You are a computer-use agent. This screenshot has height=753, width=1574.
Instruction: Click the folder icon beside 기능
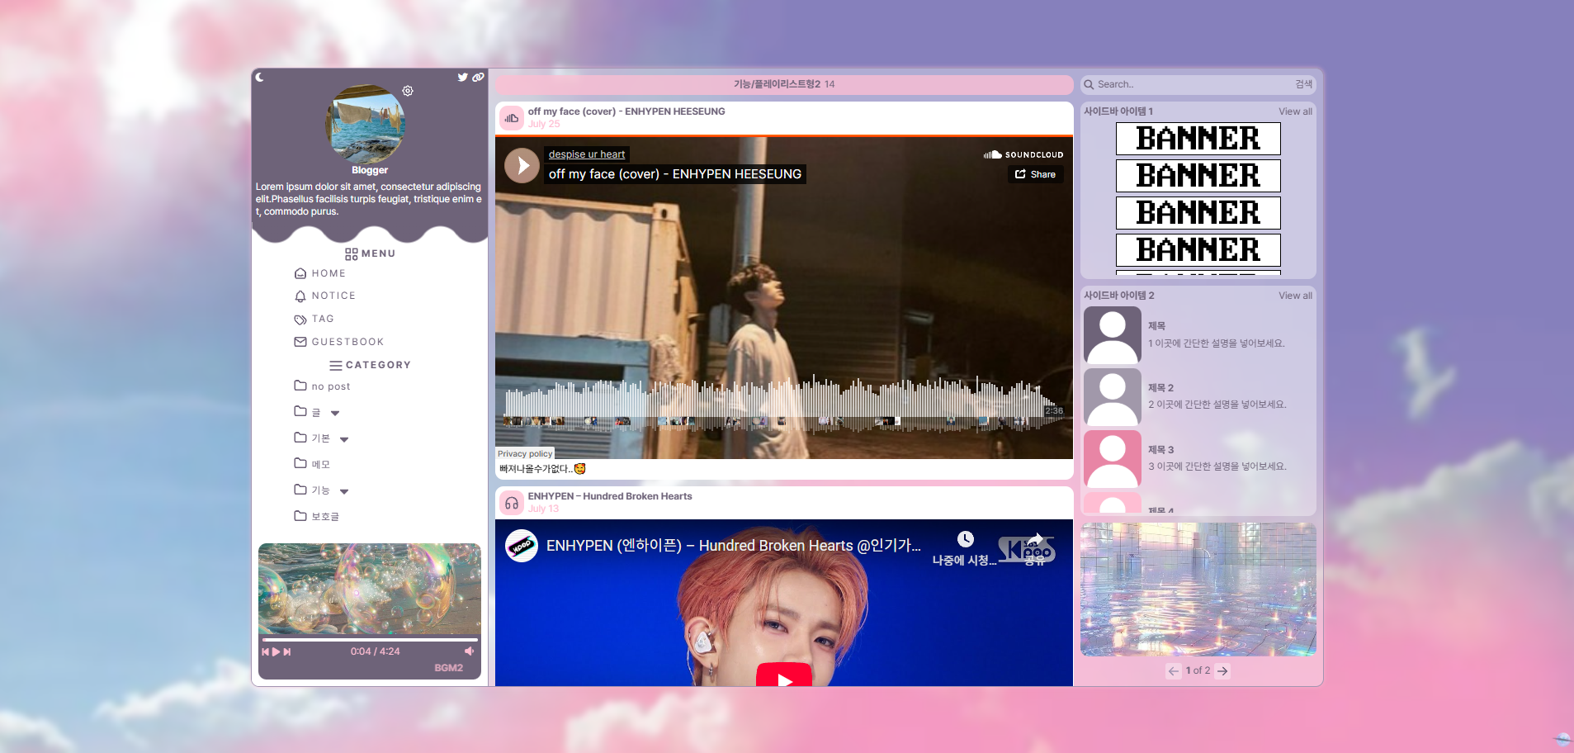click(300, 490)
